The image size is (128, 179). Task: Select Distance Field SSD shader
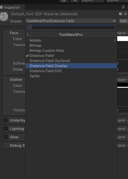coord(71,71)
